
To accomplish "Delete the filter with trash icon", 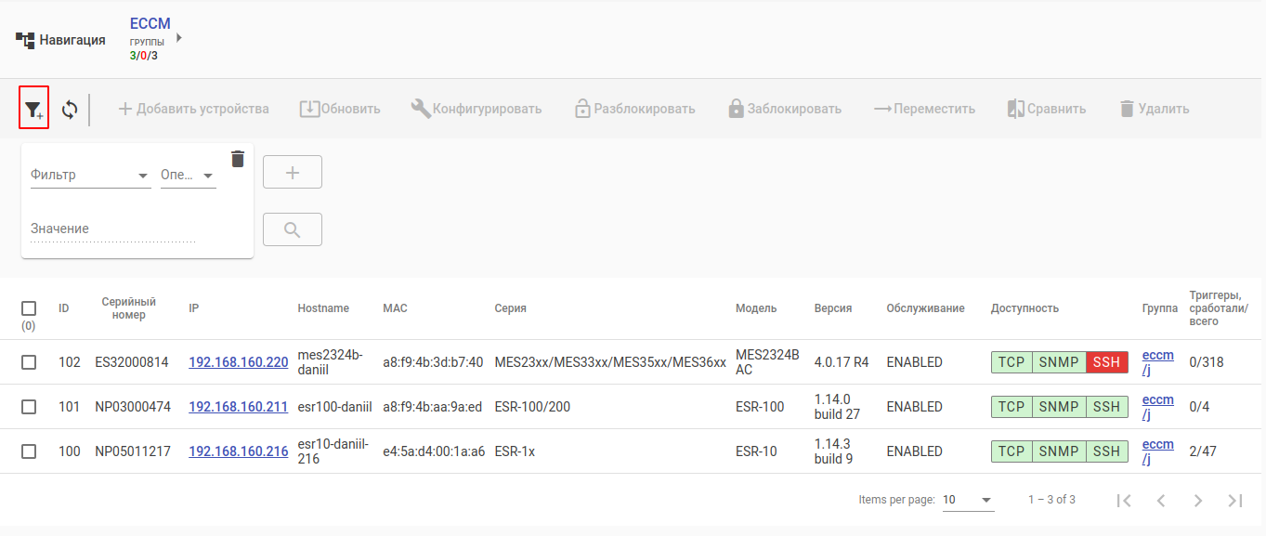I will [238, 159].
